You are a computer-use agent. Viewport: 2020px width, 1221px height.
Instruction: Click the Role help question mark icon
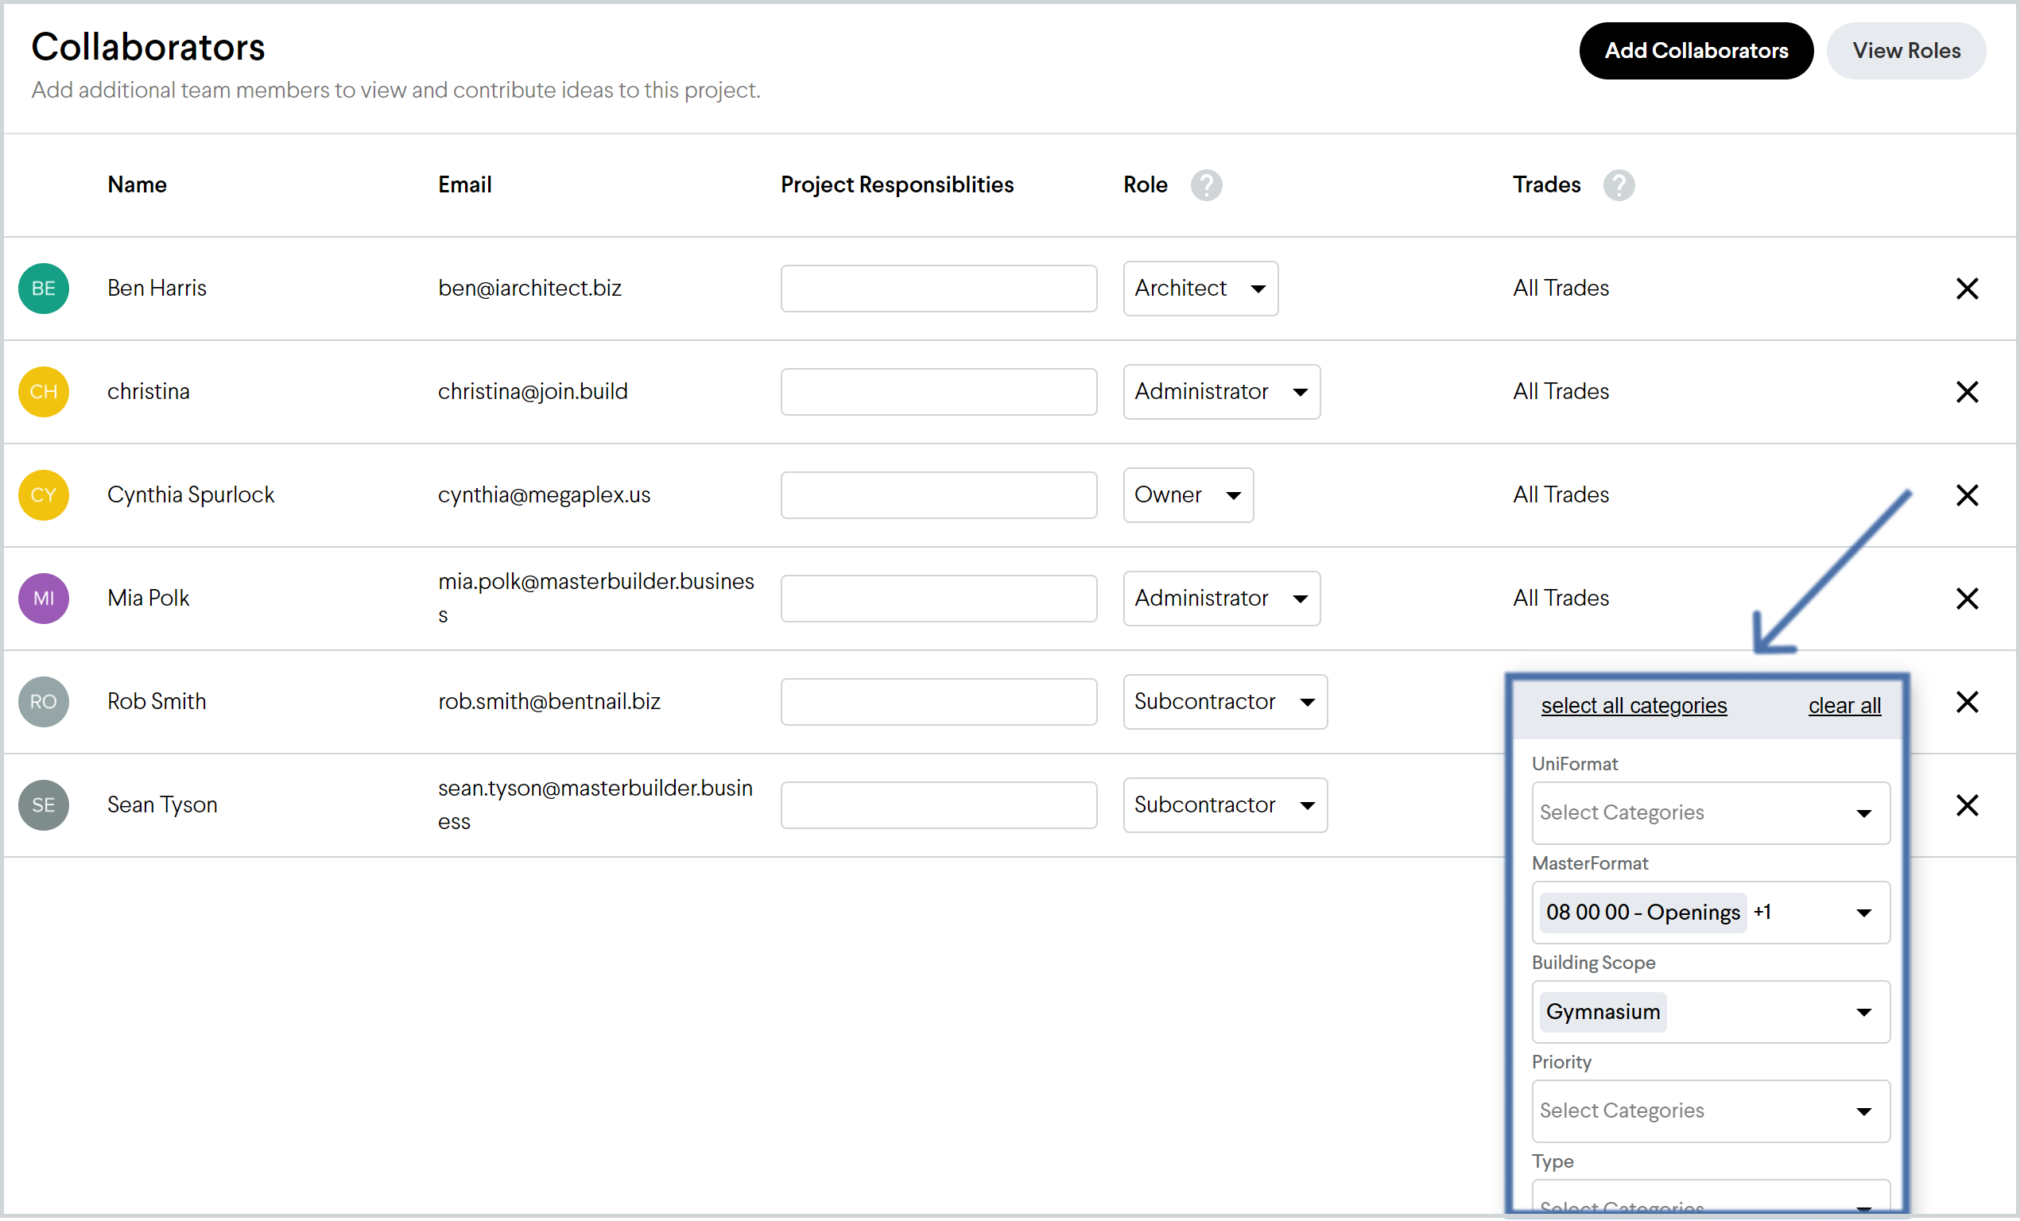1206,185
